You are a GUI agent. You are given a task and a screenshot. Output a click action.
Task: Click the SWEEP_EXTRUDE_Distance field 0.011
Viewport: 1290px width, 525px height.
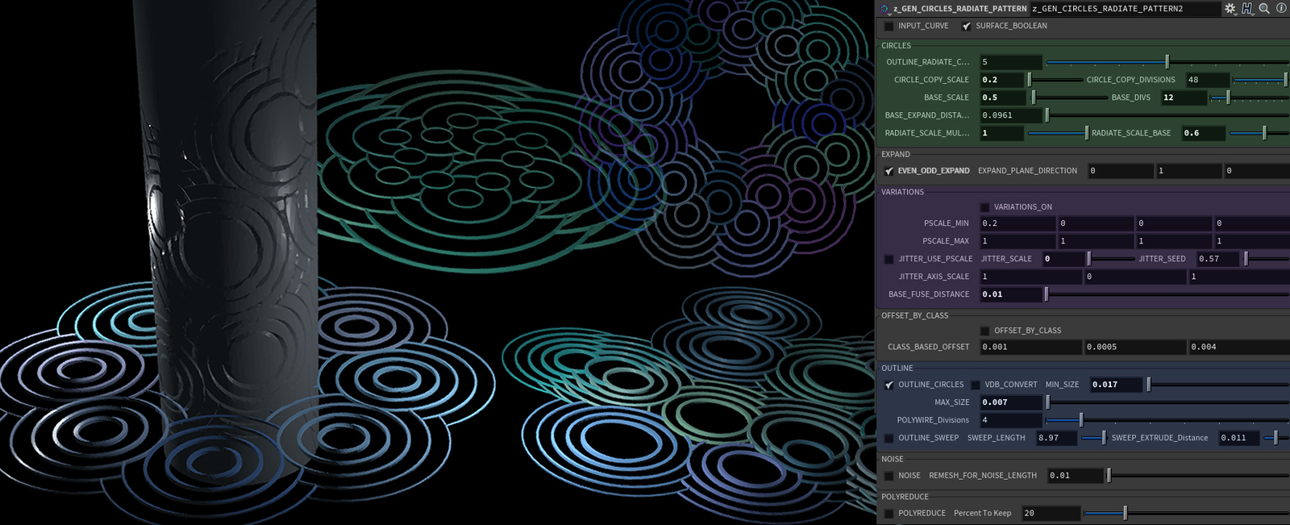coord(1240,438)
